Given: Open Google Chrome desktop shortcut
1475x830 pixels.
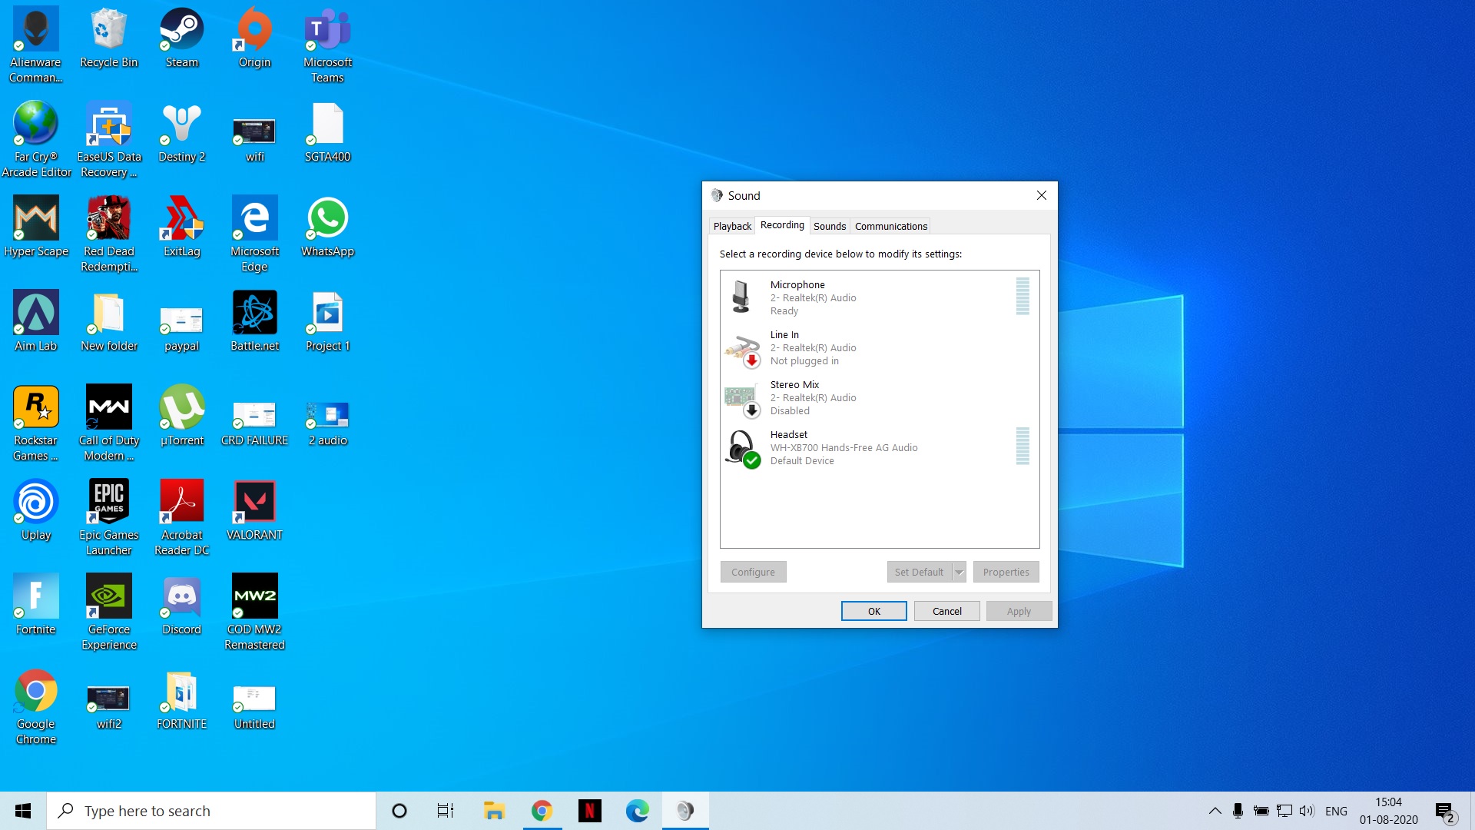Looking at the screenshot, I should pos(35,707).
